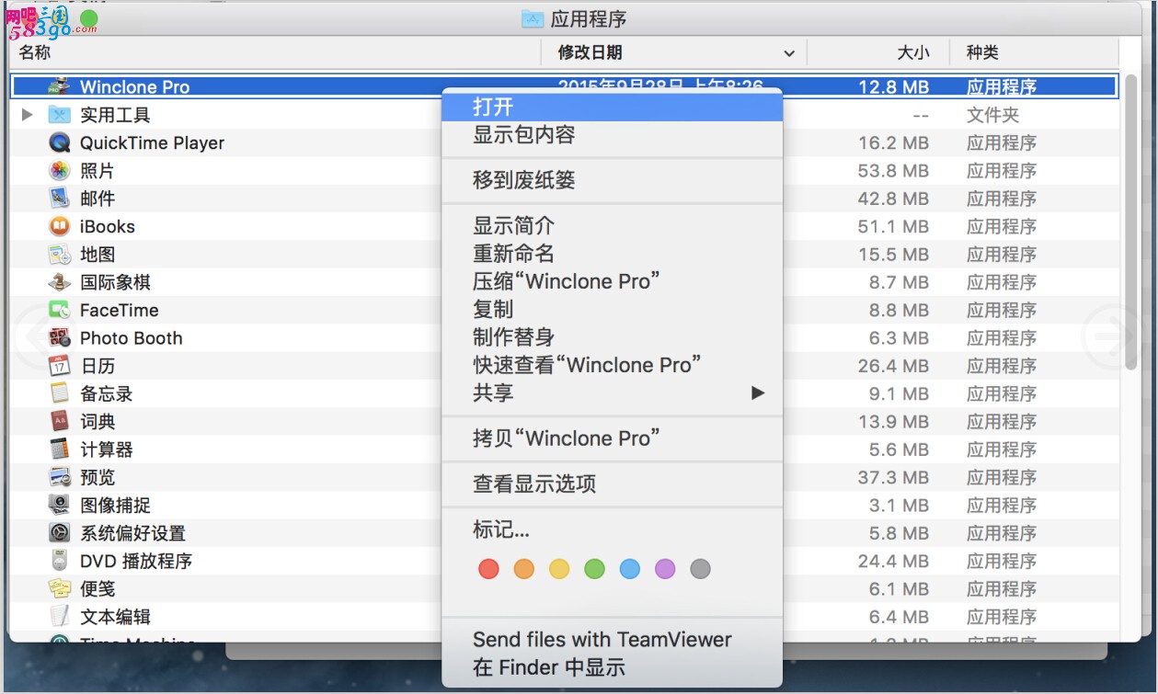Select 压缩"Winclone Pro" menu entry
Screen dimensions: 1158x694
pyautogui.click(x=612, y=281)
